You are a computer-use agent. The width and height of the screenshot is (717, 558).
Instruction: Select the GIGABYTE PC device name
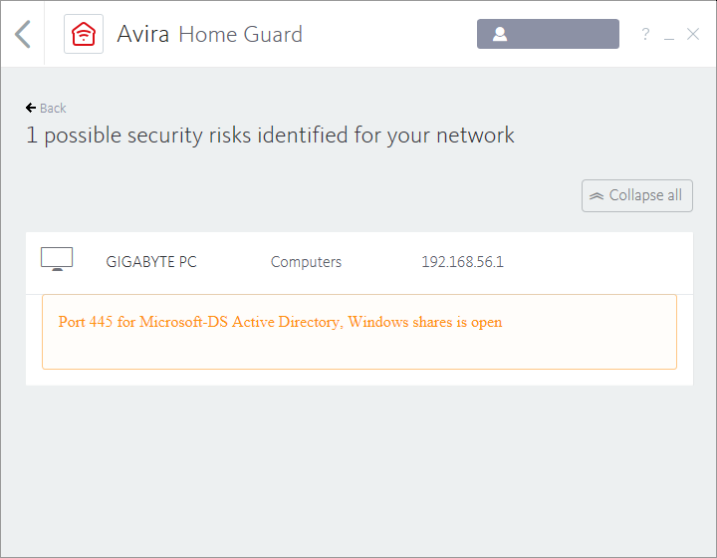point(151,262)
